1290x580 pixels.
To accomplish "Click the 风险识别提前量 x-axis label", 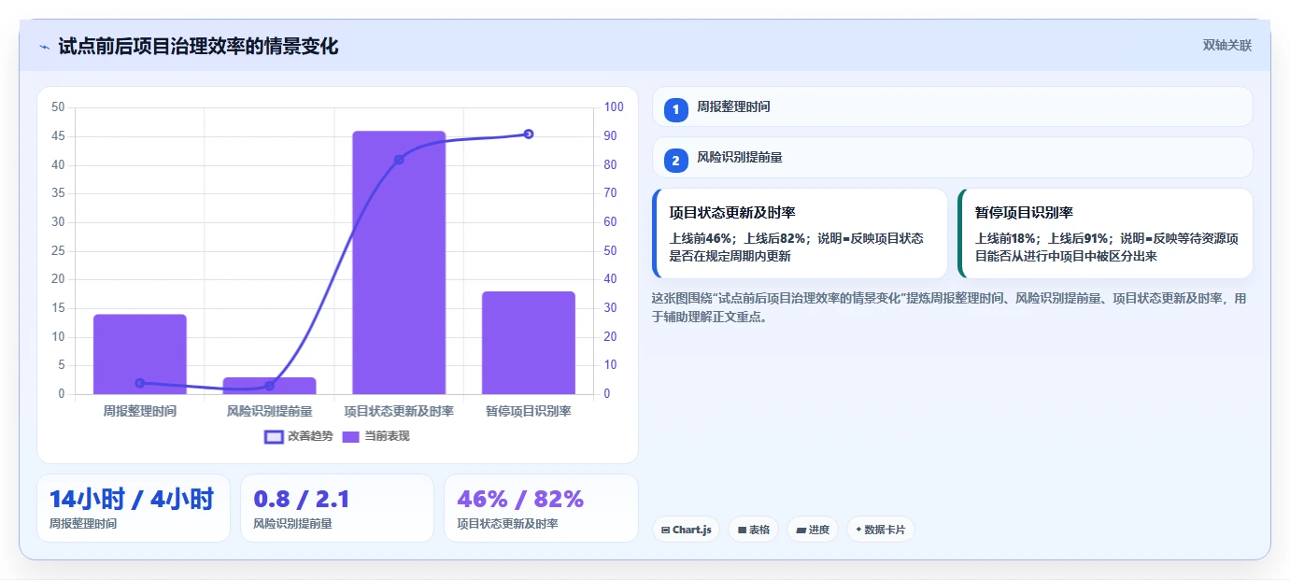I will pos(269,411).
